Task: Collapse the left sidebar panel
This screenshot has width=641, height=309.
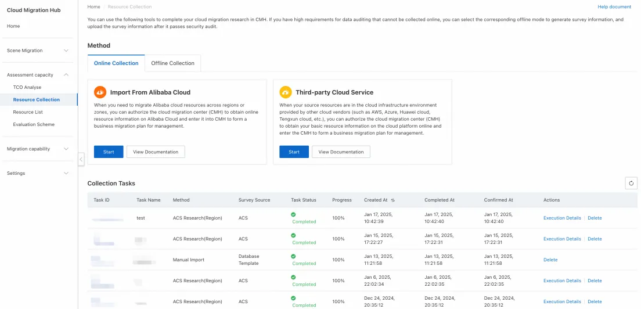Action: [x=81, y=159]
